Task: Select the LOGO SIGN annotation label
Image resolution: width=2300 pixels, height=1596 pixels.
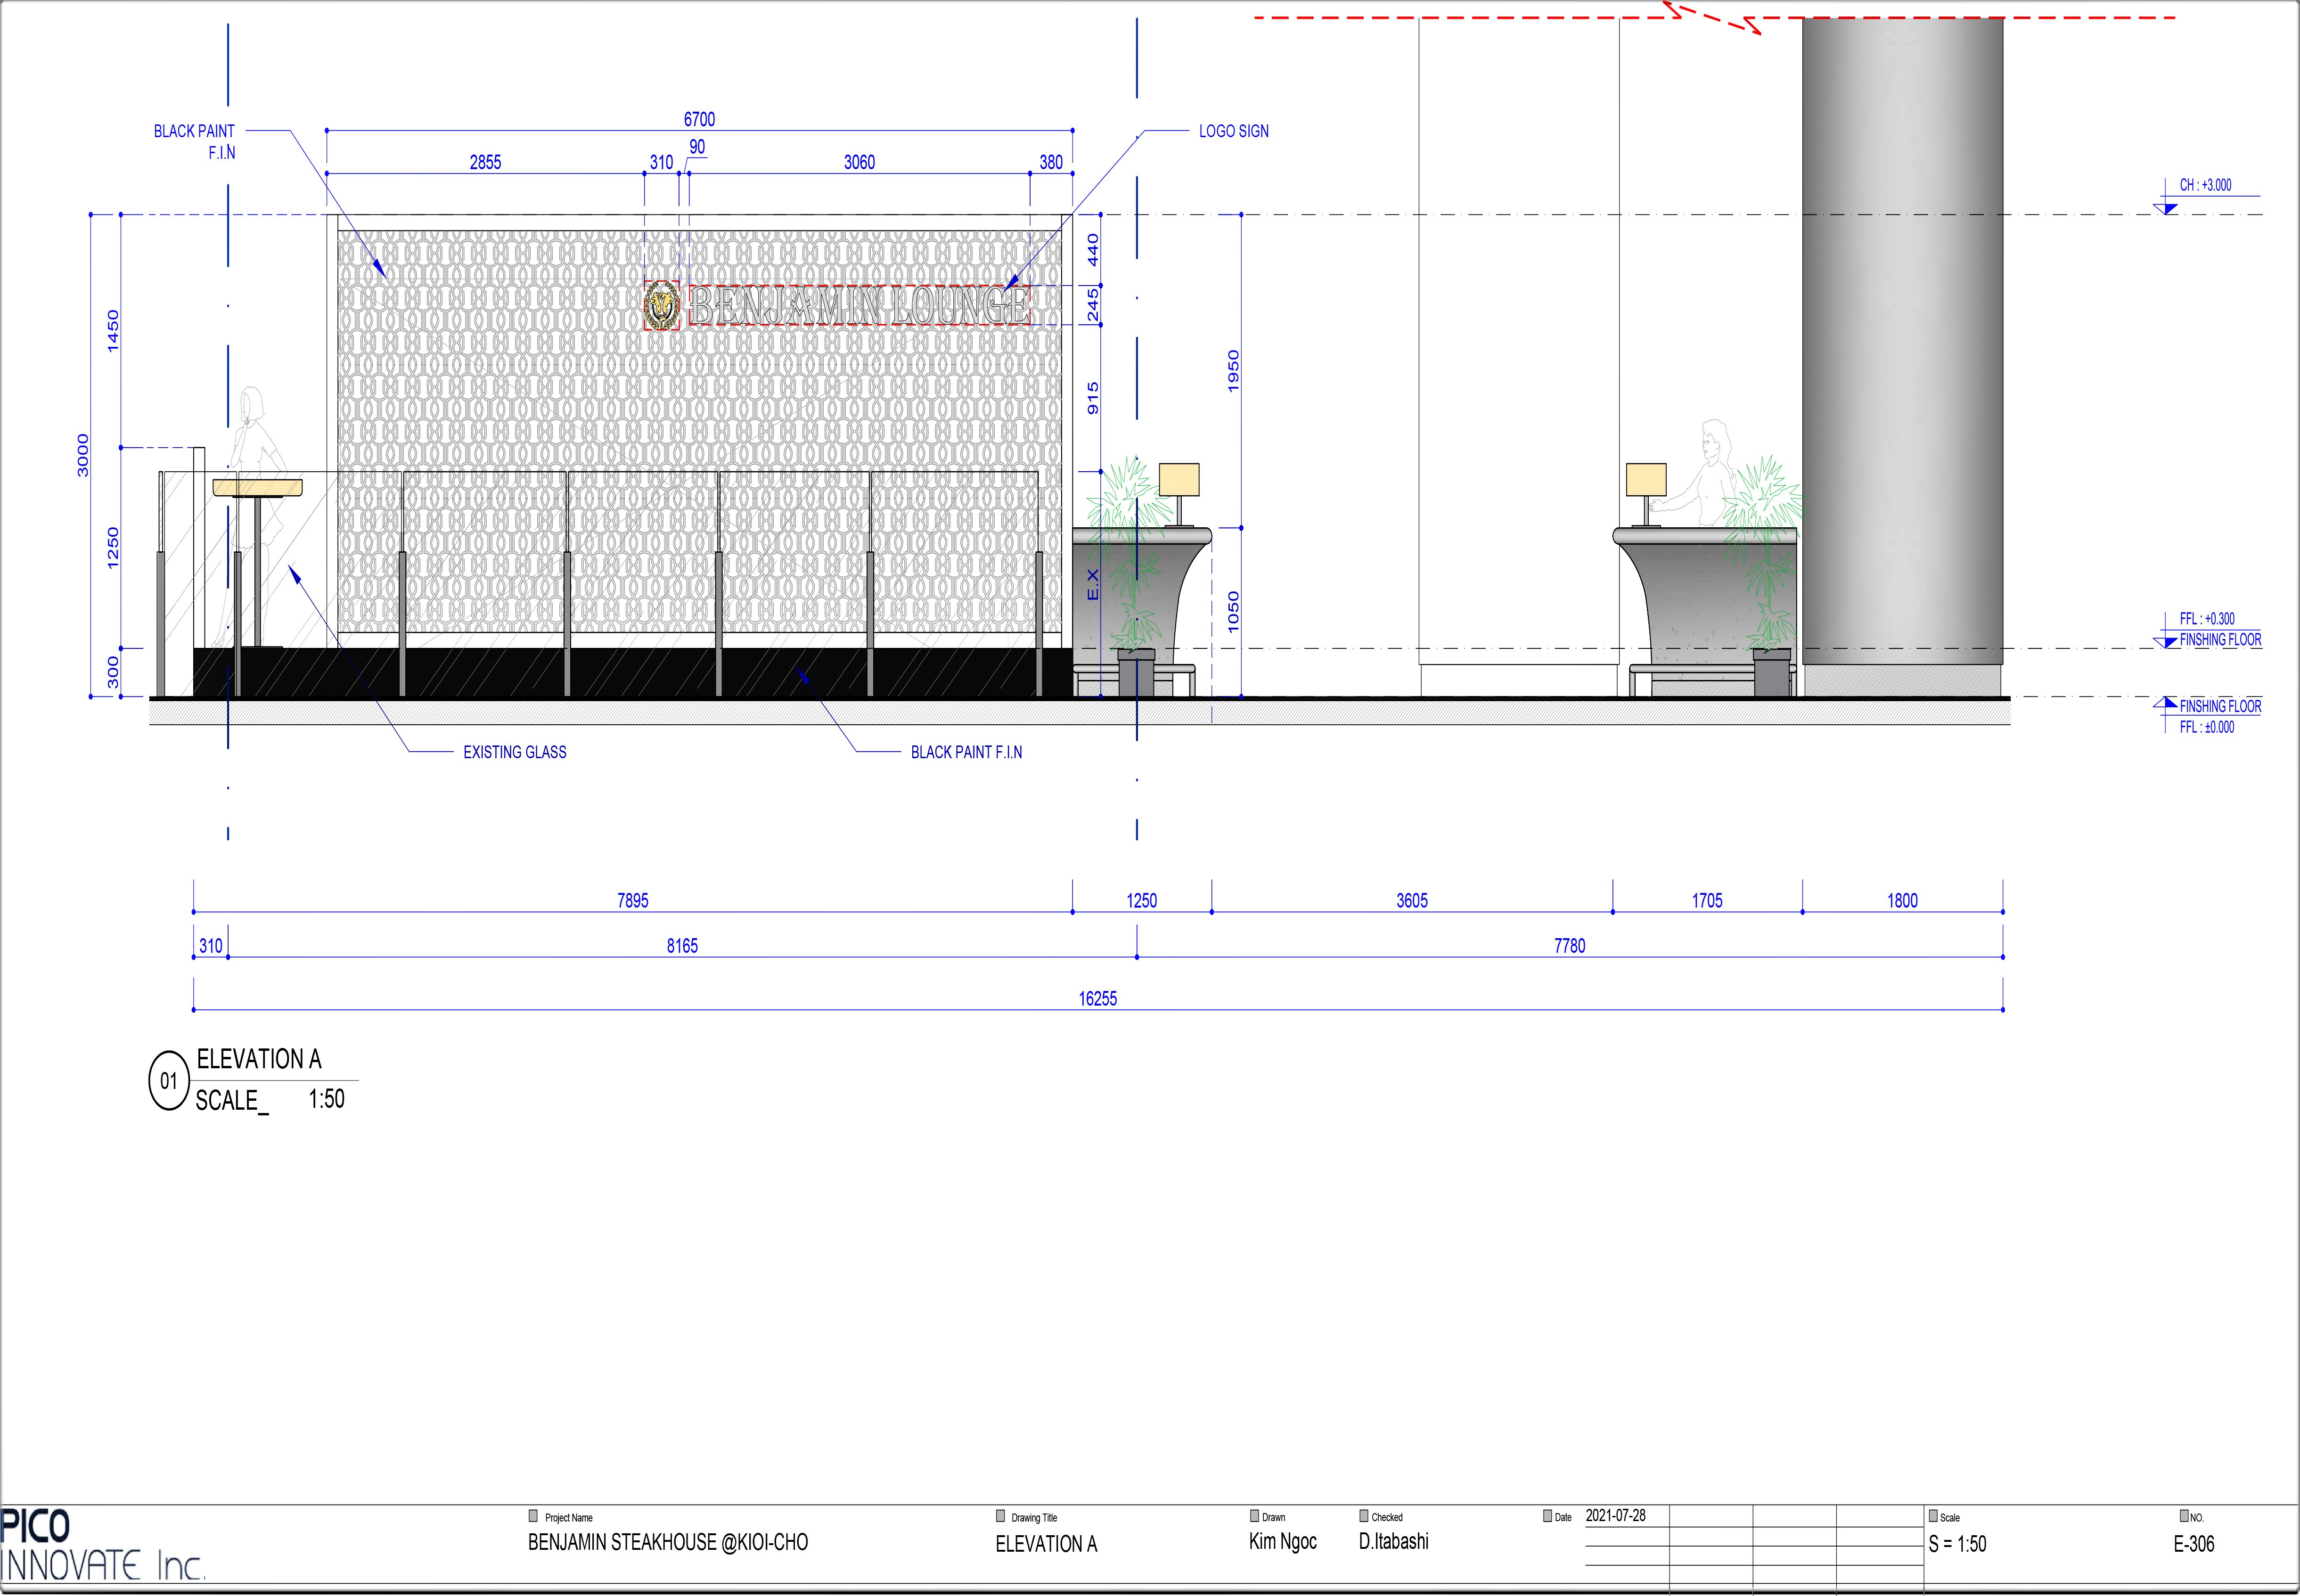Action: tap(1233, 131)
